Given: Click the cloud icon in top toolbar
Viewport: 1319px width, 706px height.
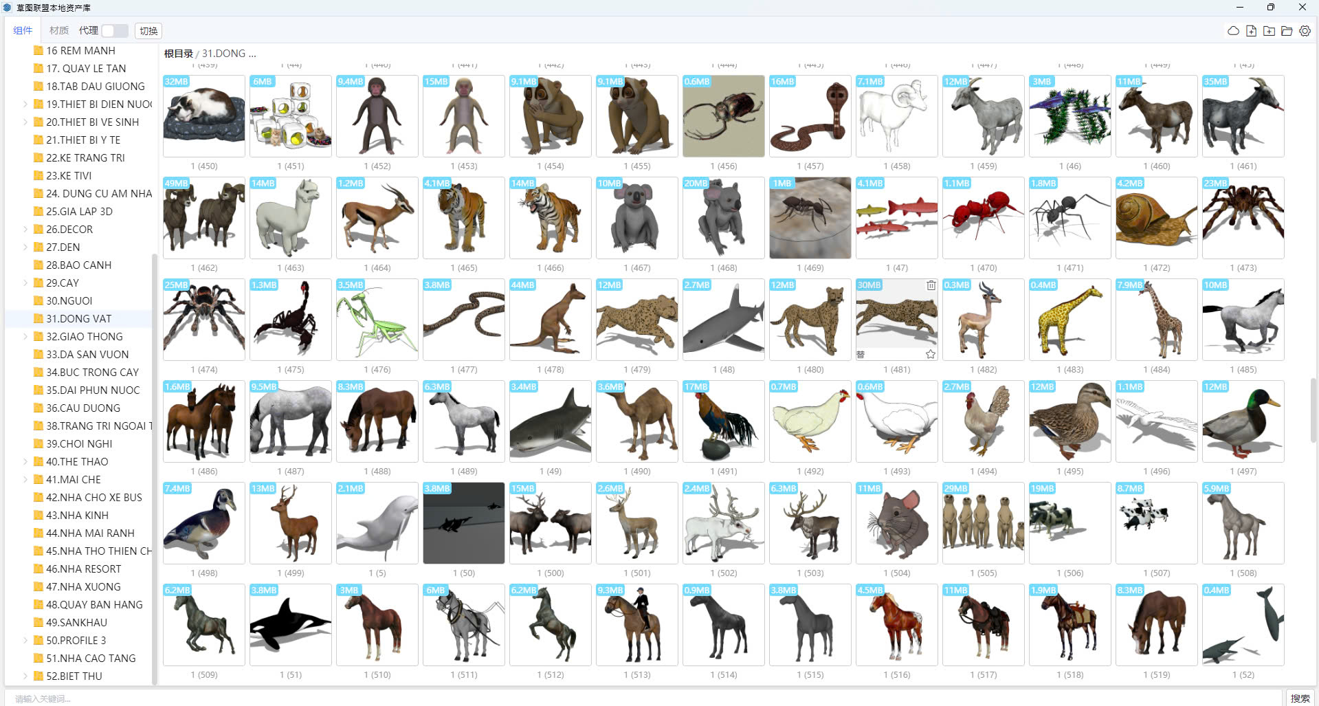Looking at the screenshot, I should point(1233,31).
